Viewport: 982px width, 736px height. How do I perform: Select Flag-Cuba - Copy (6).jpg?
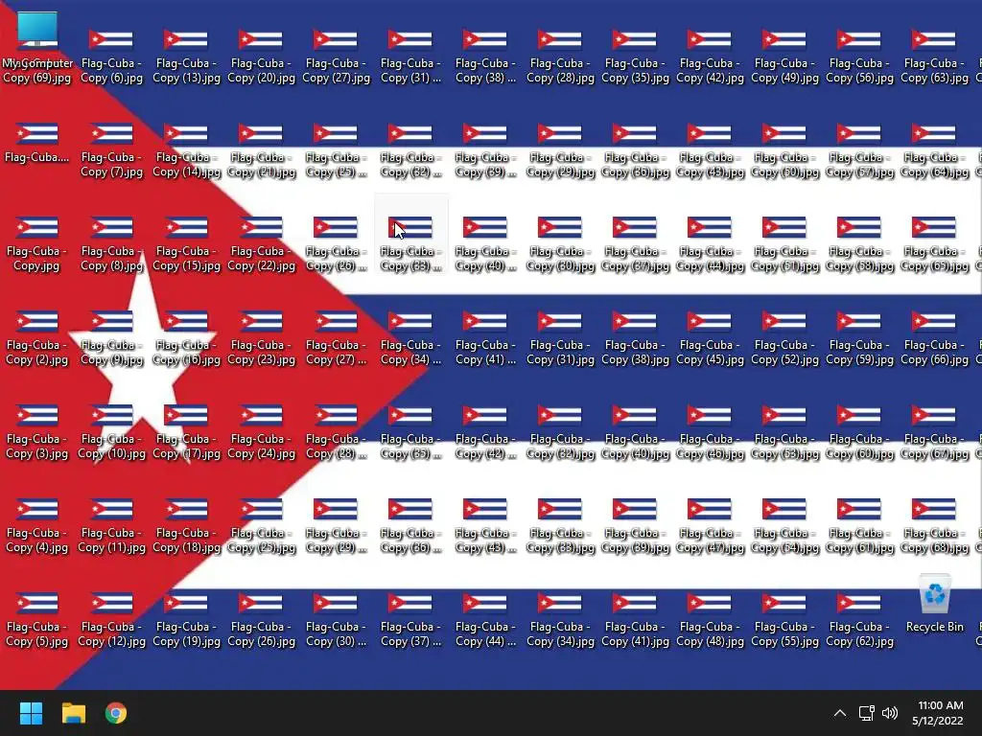point(111,57)
